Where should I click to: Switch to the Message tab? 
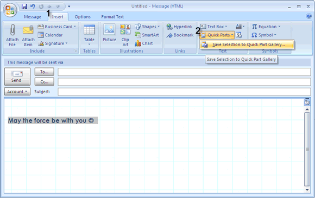(33, 17)
